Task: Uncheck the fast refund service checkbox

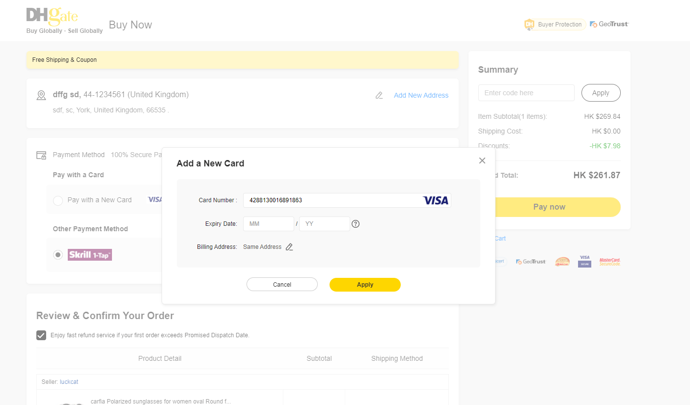Action: point(41,335)
